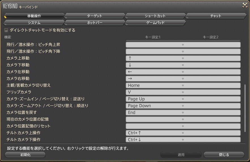Open the ターゲット tab
The height and width of the screenshot is (162, 250).
click(95, 16)
